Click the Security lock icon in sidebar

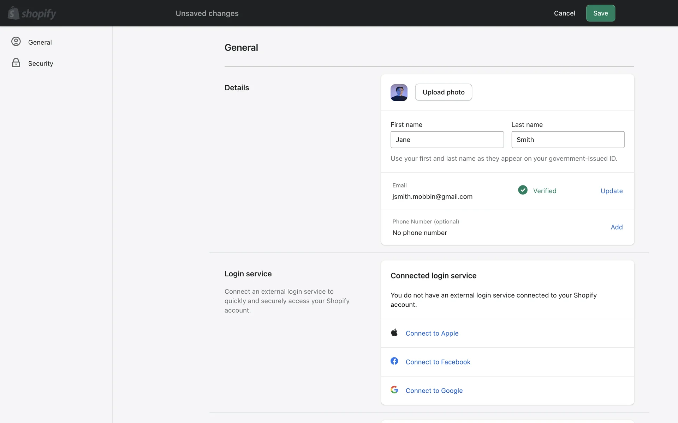pos(16,63)
